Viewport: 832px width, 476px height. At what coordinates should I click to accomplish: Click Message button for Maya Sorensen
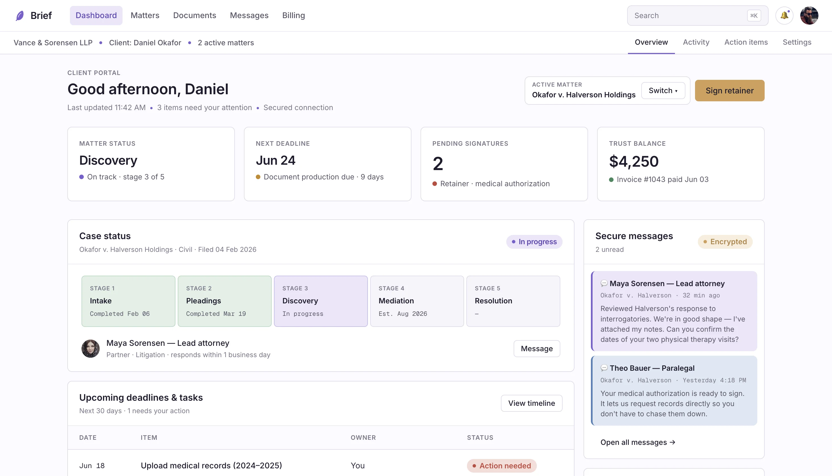537,348
